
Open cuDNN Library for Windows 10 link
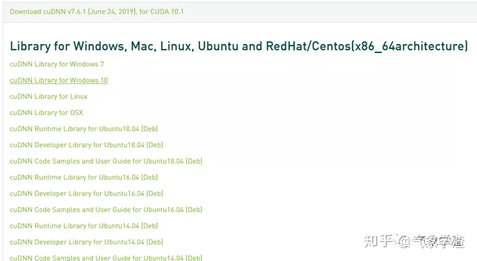pyautogui.click(x=59, y=80)
